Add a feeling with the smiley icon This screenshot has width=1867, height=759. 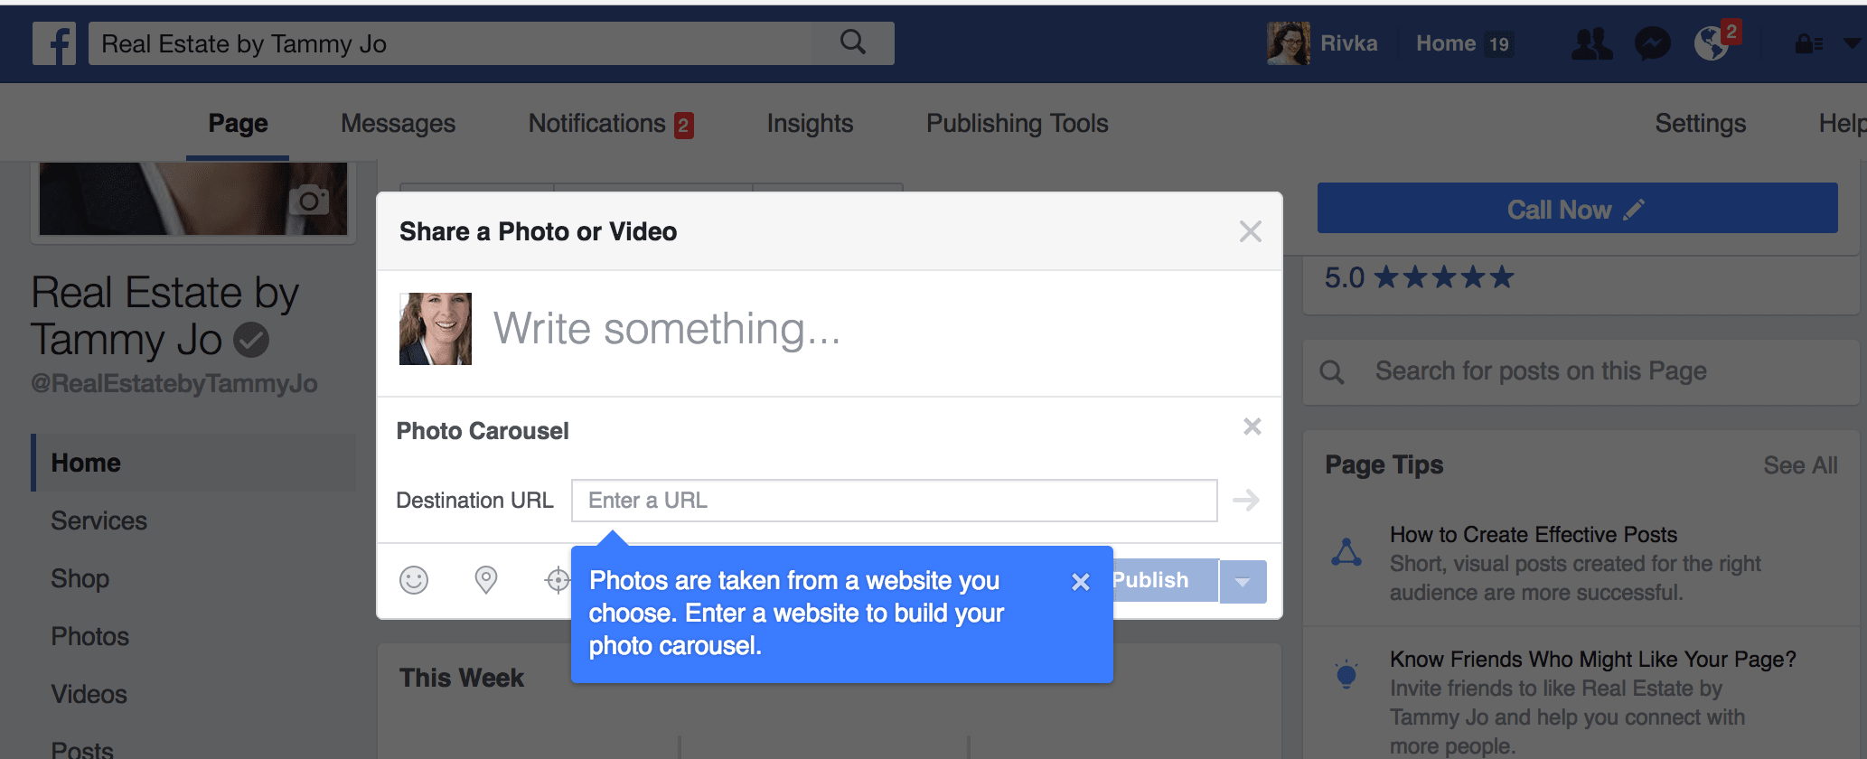coord(414,580)
